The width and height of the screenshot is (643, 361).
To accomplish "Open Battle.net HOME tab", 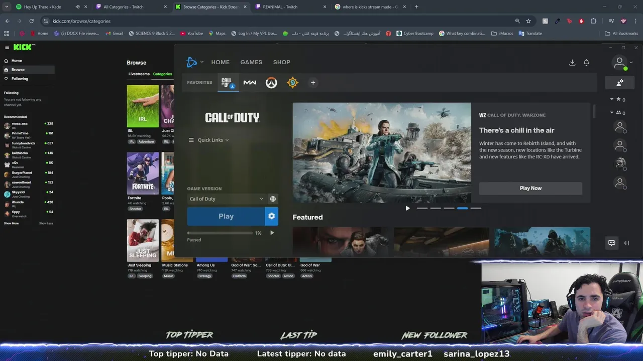I will (x=220, y=62).
